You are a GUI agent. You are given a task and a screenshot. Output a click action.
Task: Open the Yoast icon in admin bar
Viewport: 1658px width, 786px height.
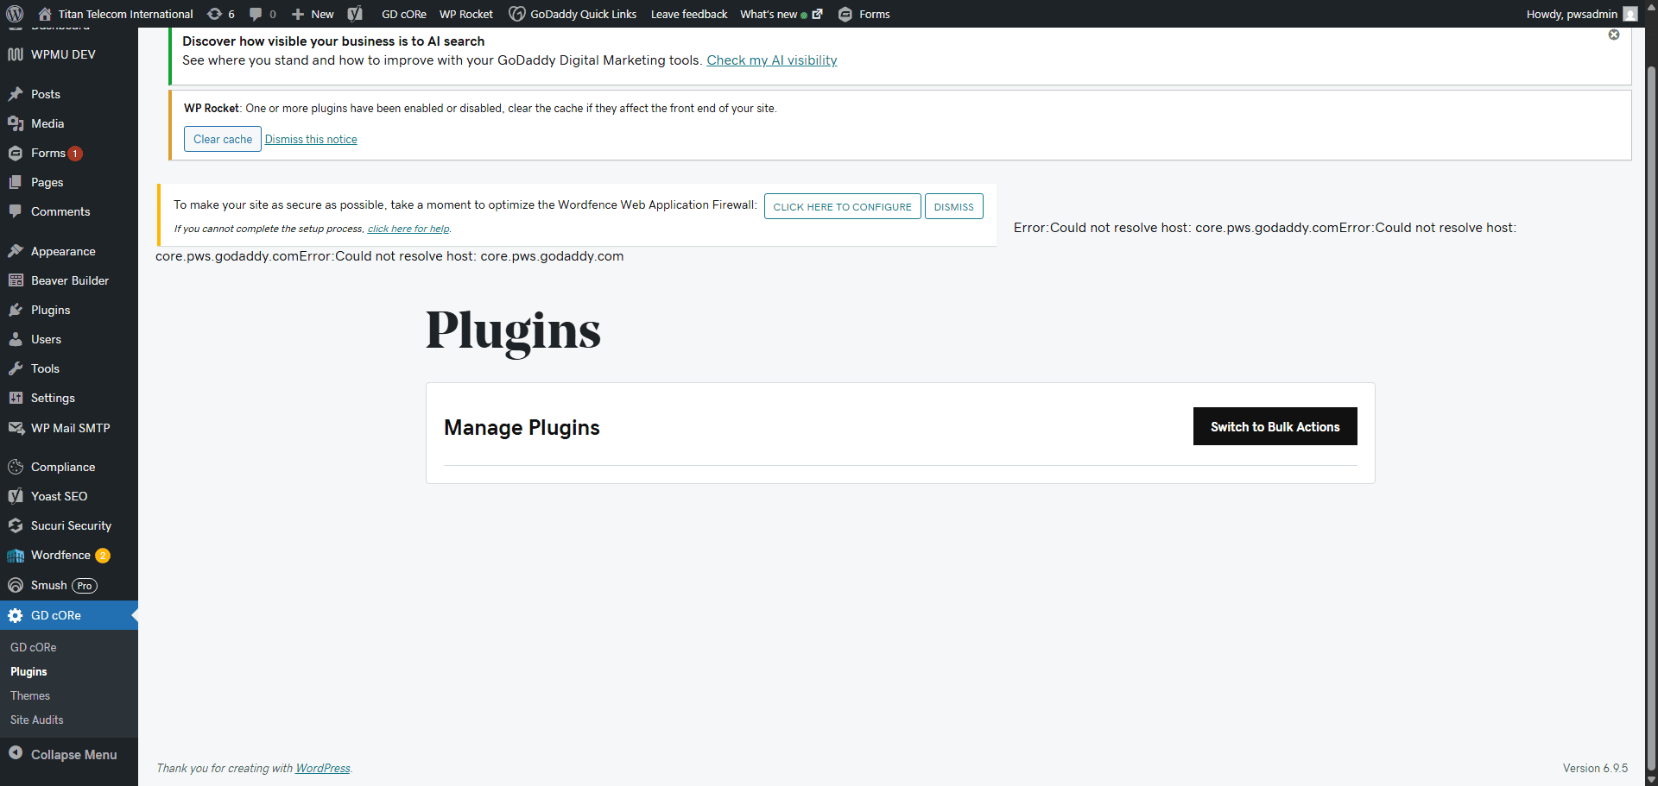click(x=355, y=14)
